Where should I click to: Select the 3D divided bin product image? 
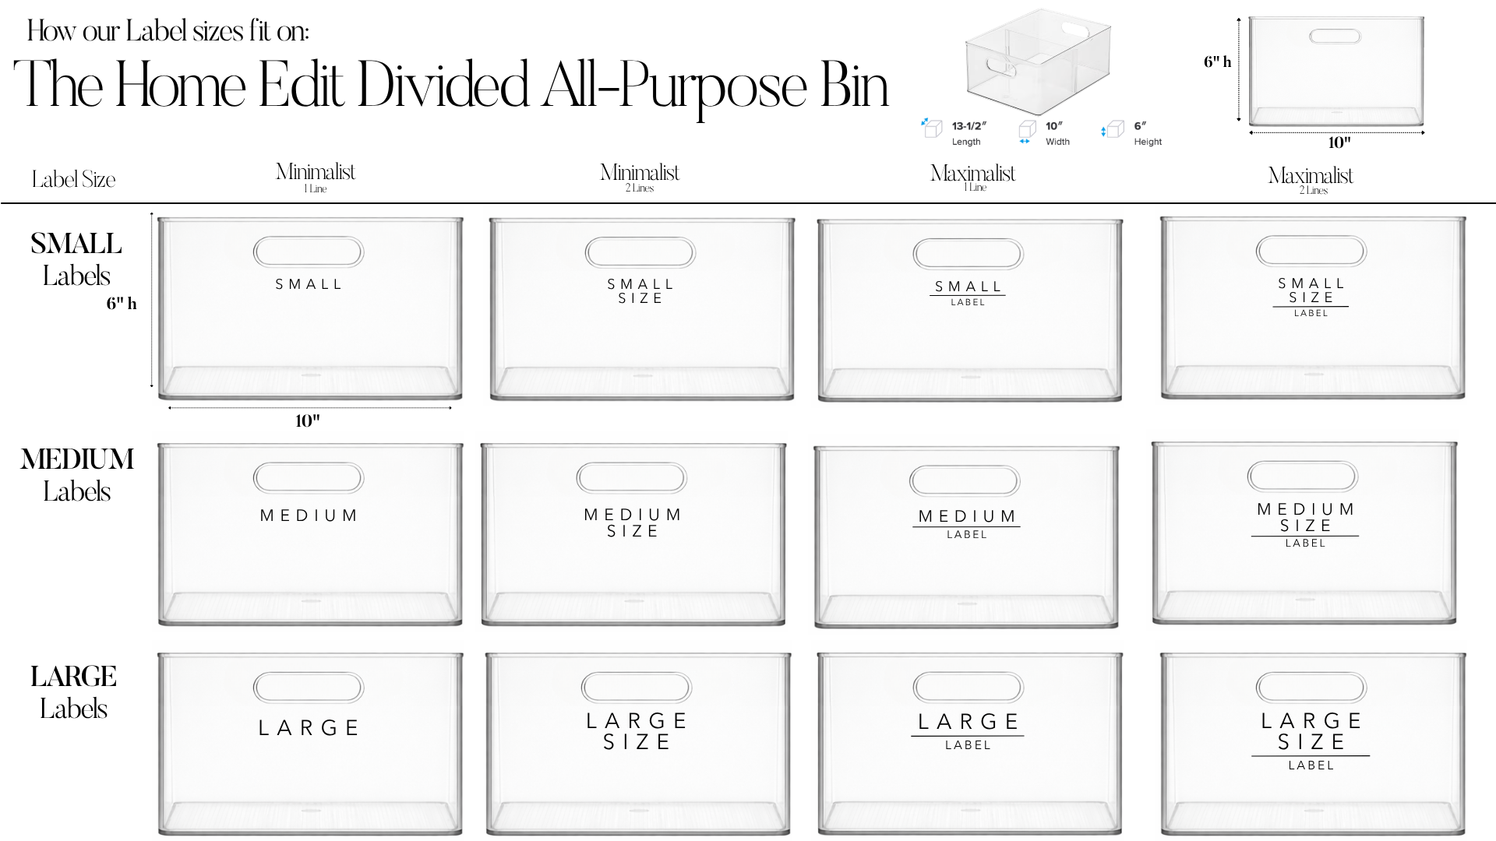point(1038,61)
